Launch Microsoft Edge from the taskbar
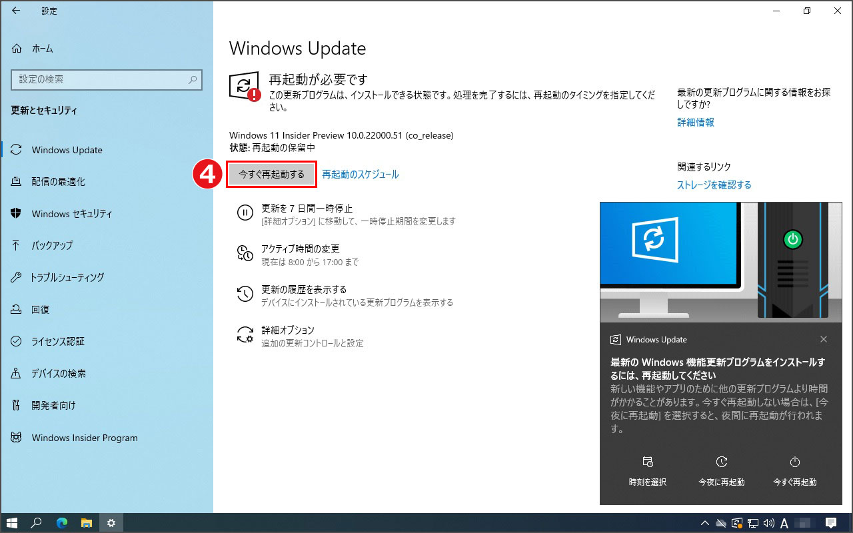The height and width of the screenshot is (533, 853). tap(61, 523)
